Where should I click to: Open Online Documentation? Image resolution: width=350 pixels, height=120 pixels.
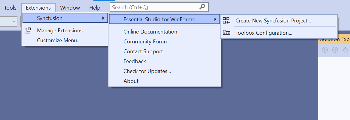(150, 32)
